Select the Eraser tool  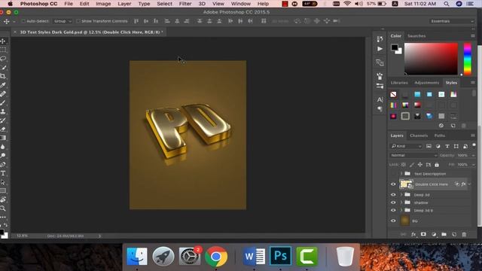(x=3, y=129)
